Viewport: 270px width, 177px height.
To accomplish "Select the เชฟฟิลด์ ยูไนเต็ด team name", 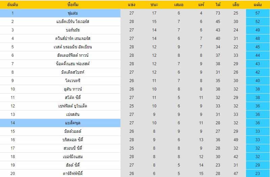I will (x=73, y=106).
